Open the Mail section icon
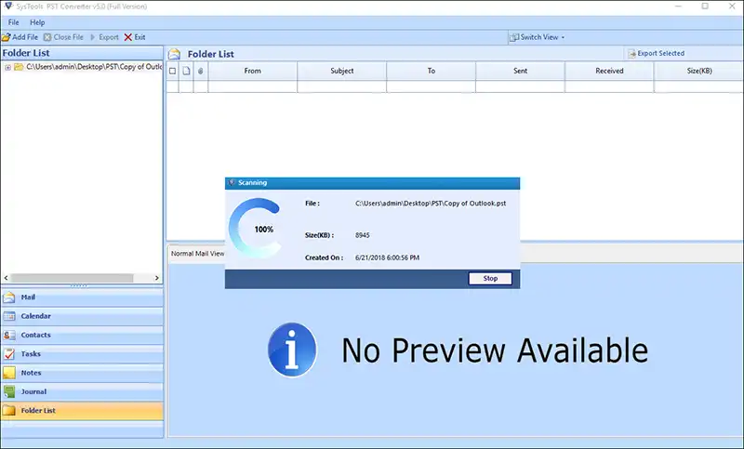The width and height of the screenshot is (744, 449). tap(9, 297)
